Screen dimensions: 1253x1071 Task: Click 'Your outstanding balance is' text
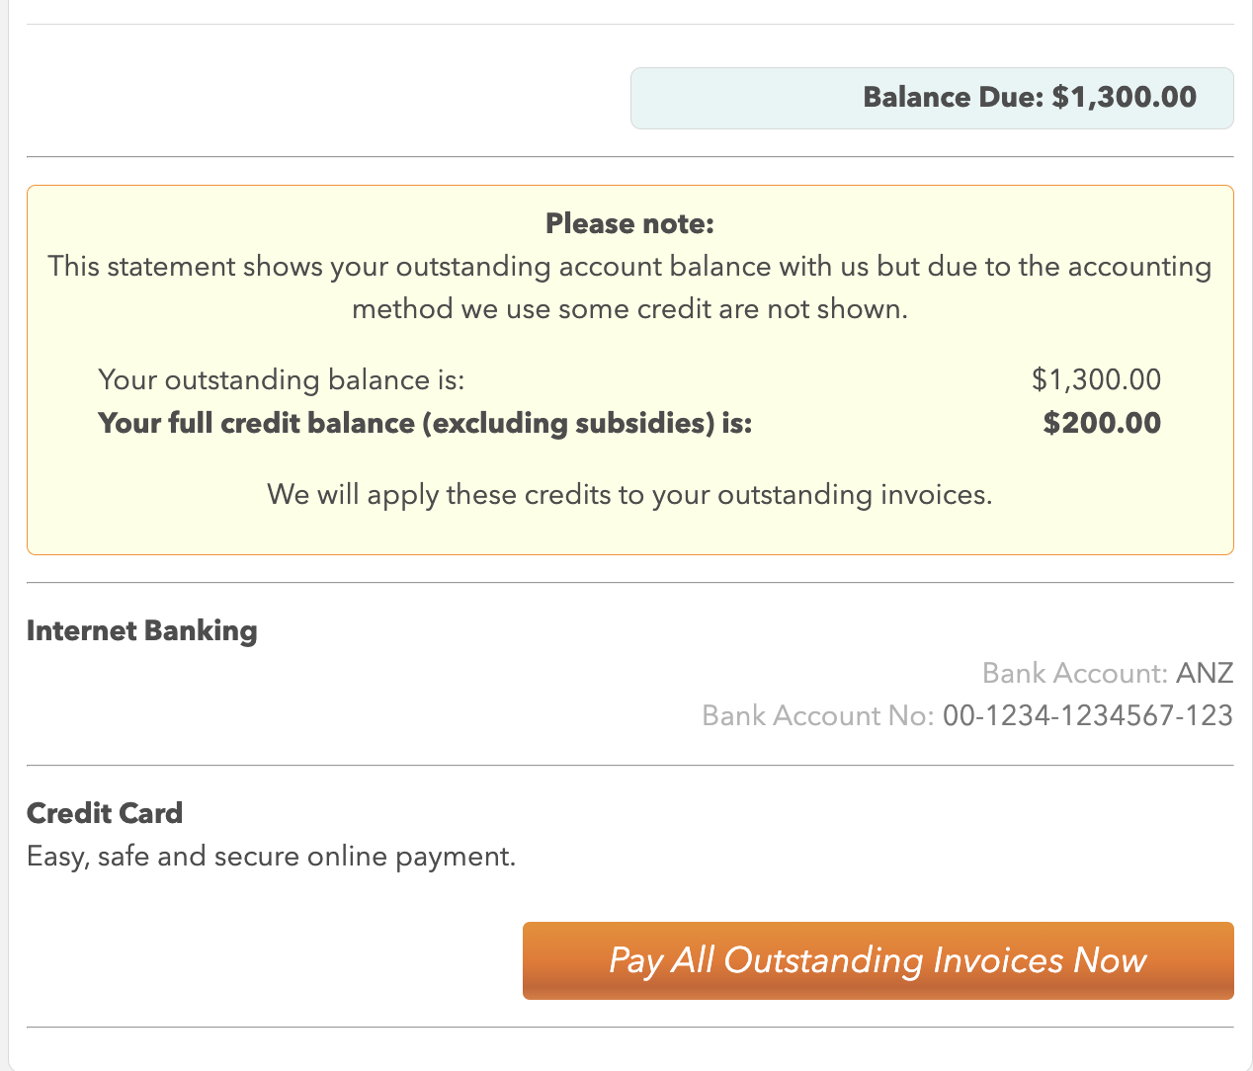(x=282, y=379)
